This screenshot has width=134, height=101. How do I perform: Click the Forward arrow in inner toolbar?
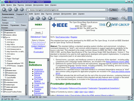coord(38,18)
